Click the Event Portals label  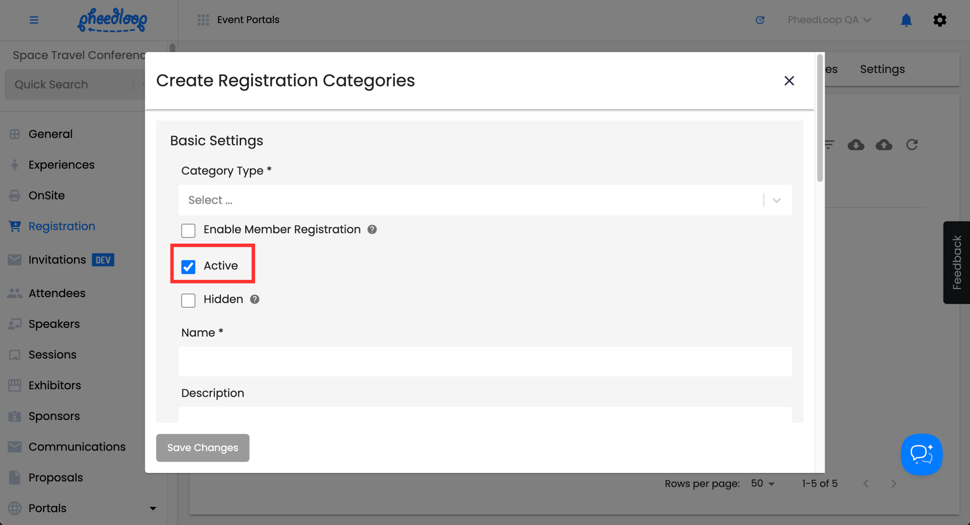click(248, 20)
